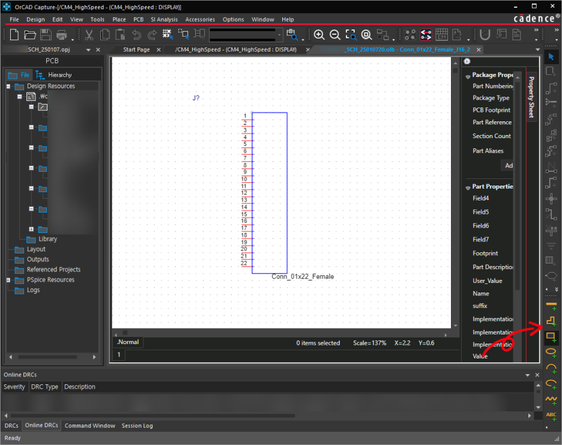Select the Place Ellipse tool

(551, 352)
